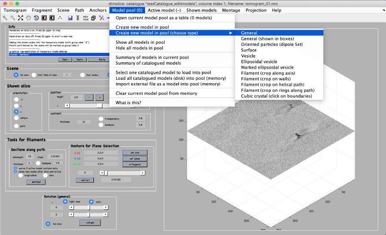Click the NEW MOD toolbar icon

[x=85, y=18]
